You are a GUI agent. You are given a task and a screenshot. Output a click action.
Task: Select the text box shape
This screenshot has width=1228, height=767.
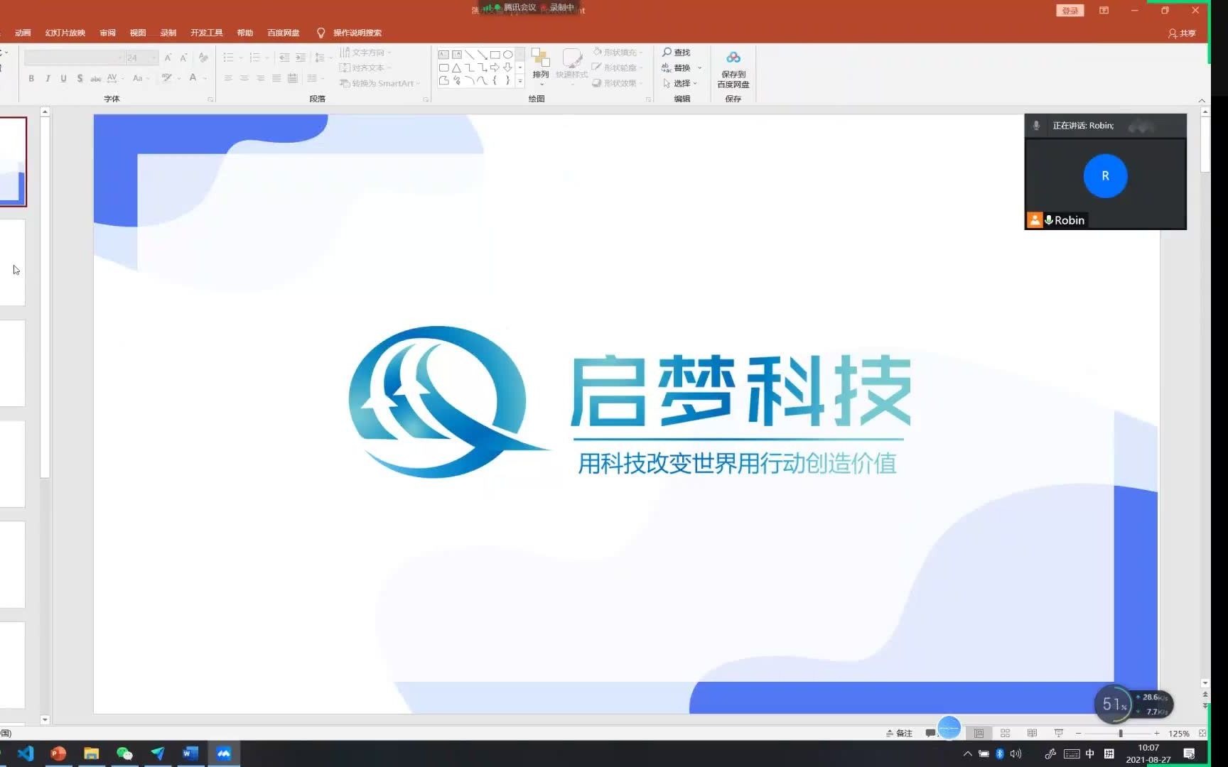point(443,55)
